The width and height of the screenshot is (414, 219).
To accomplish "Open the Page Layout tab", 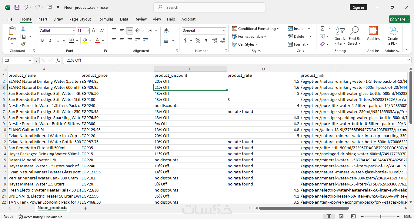I will coord(80,19).
